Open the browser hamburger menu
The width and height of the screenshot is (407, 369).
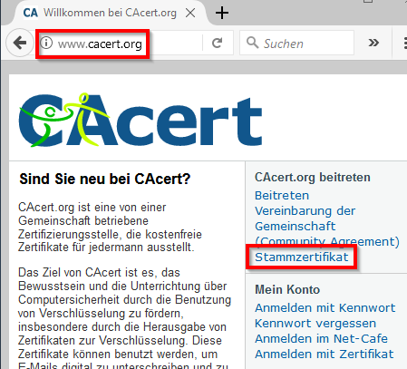pos(405,43)
